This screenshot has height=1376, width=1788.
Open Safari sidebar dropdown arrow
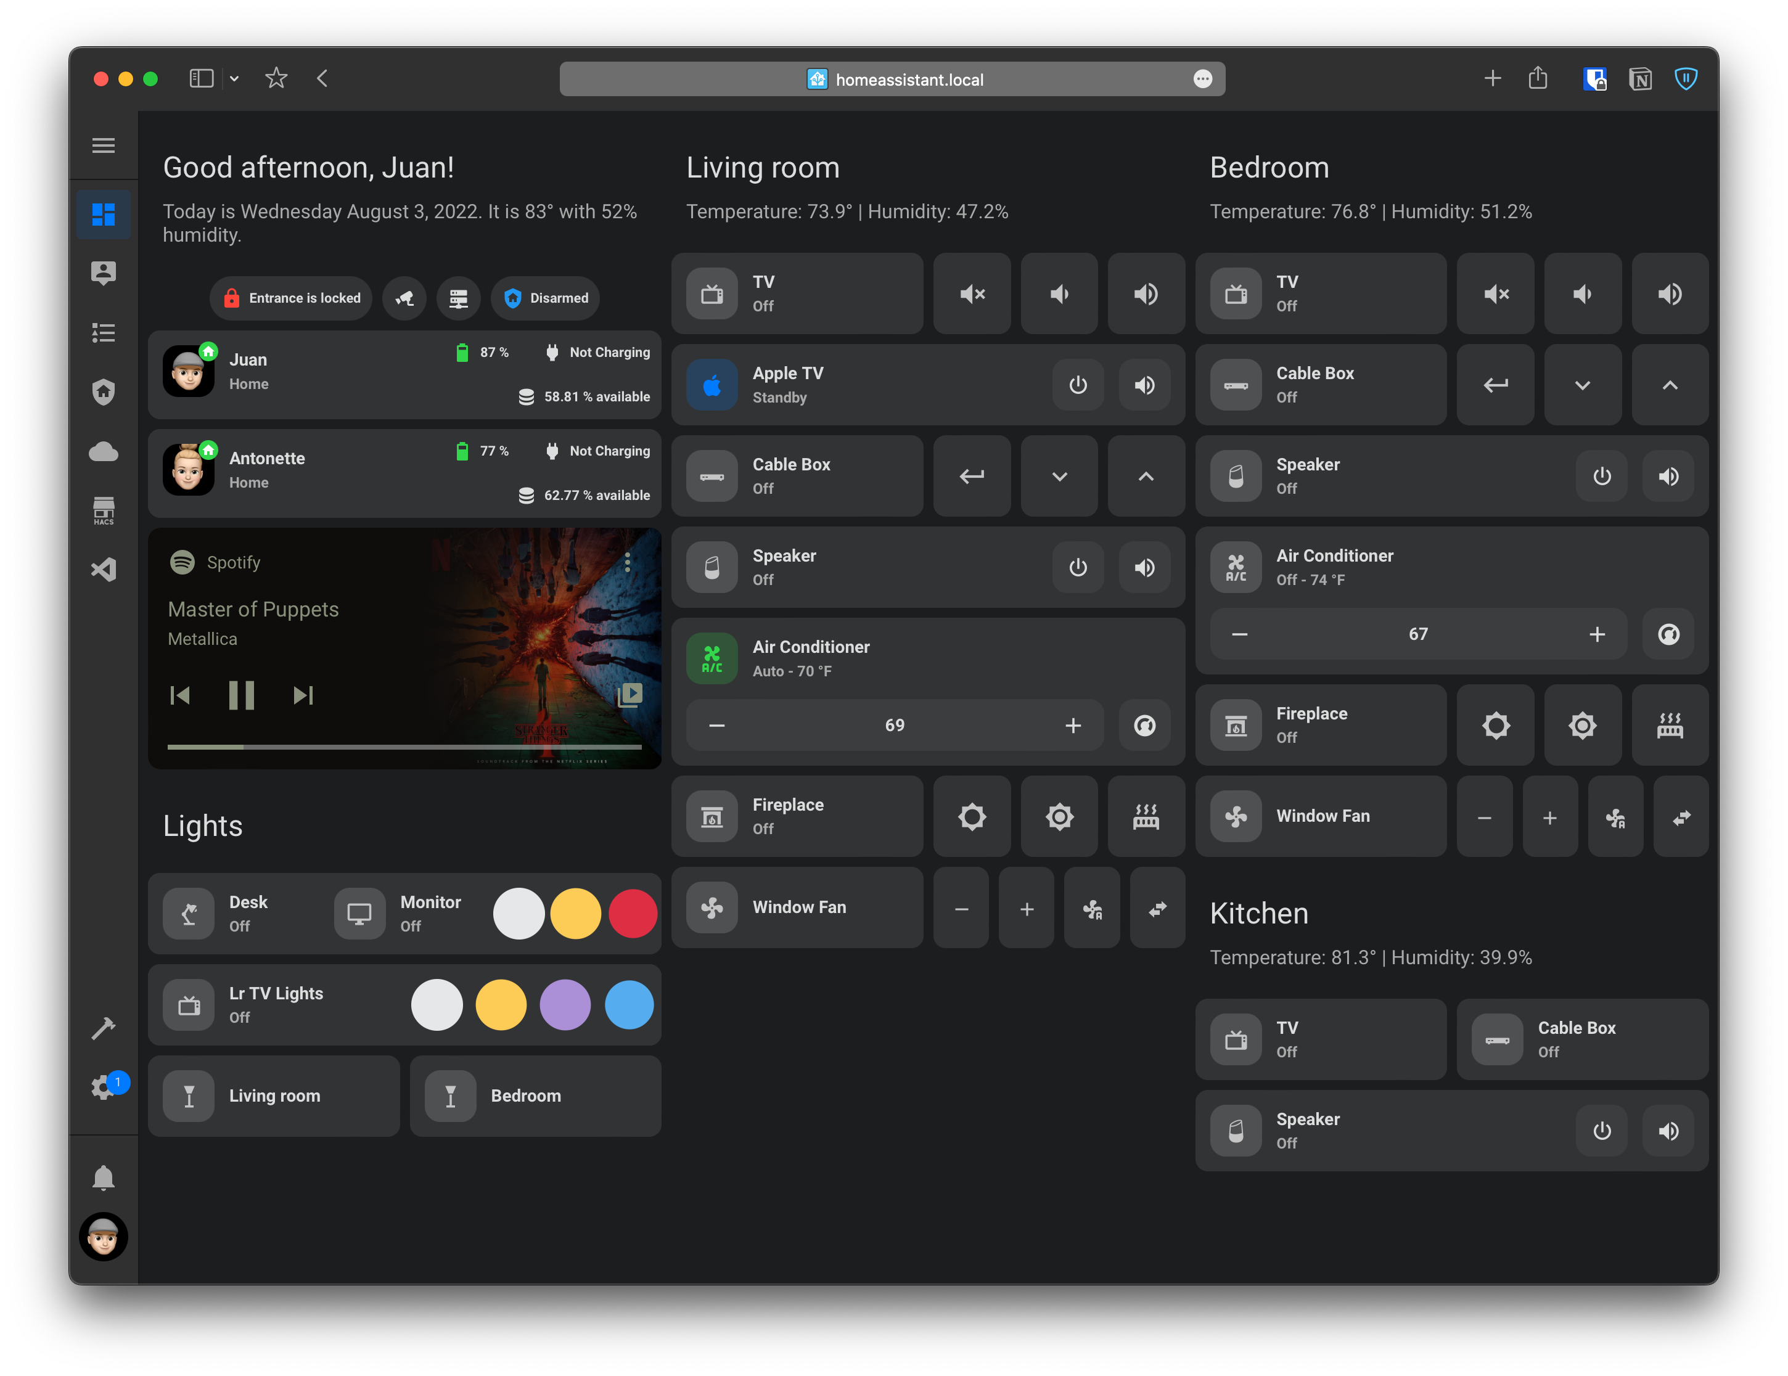(x=234, y=78)
